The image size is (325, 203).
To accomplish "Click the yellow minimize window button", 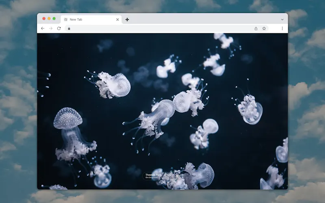I will pyautogui.click(x=49, y=19).
